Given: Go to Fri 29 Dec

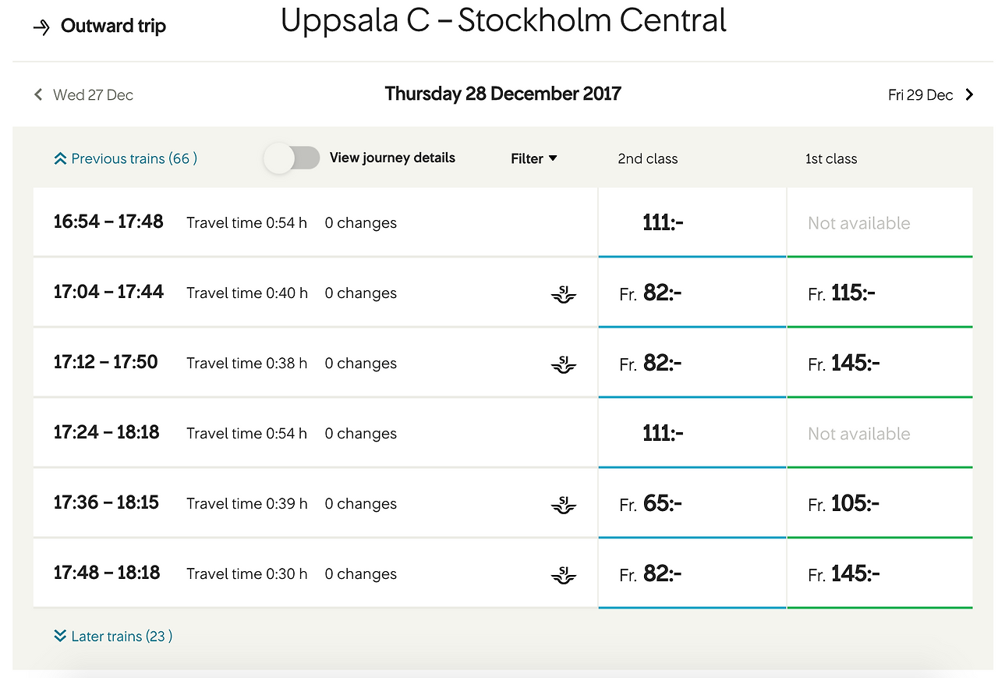Looking at the screenshot, I should [920, 95].
